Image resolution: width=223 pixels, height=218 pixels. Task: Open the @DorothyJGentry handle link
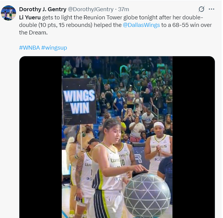(x=90, y=9)
